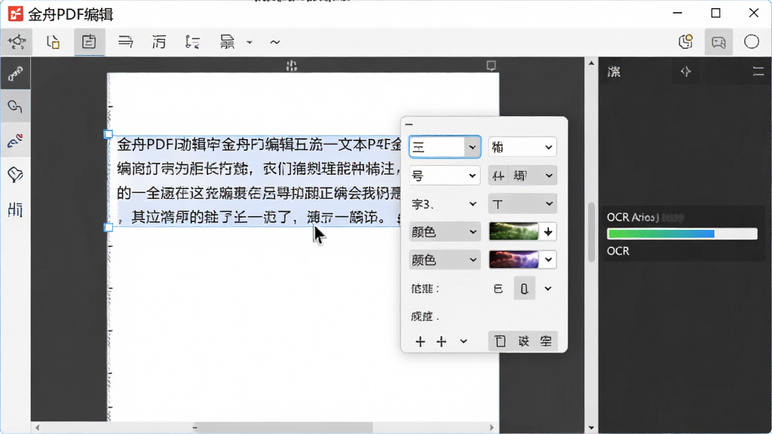Click the bottom icon in the left sidebar
The width and height of the screenshot is (772, 434).
[x=15, y=209]
